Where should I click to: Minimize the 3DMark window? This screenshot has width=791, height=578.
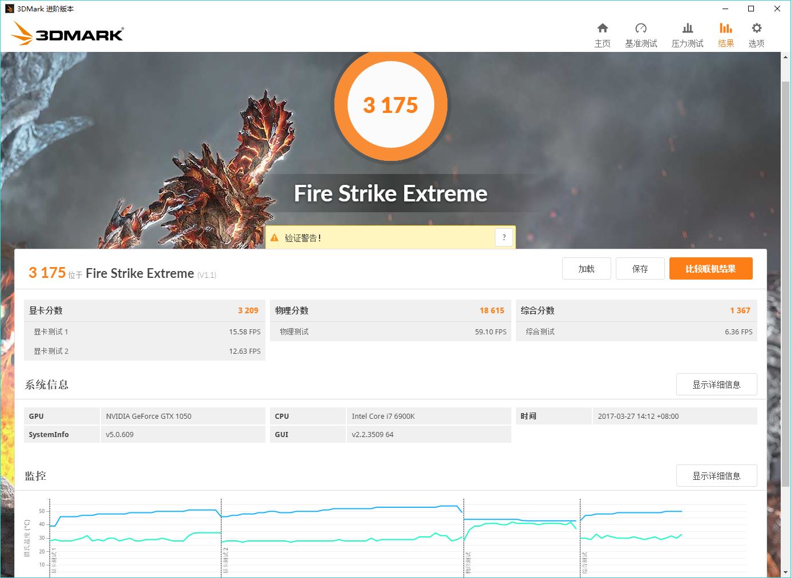coord(725,9)
